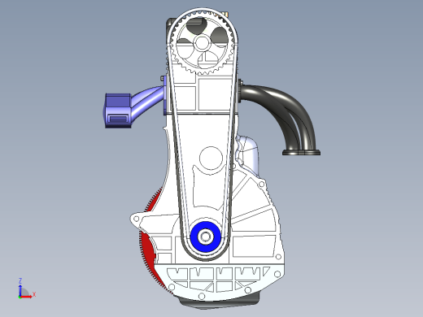Select the blue crankshaft pulley

(205, 237)
